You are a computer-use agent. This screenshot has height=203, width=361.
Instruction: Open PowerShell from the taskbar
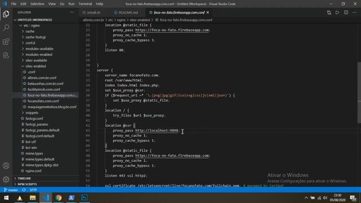(x=72, y=198)
